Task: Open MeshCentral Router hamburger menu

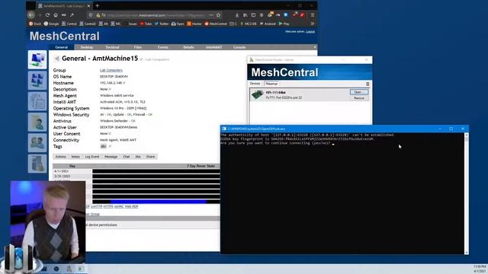Action: [x=368, y=84]
